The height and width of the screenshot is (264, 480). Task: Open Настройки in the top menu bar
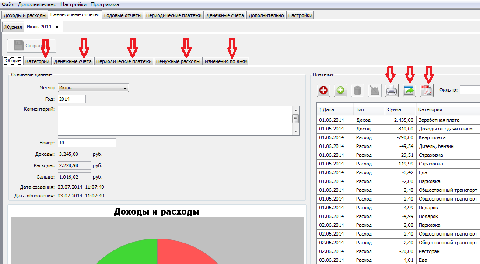coord(74,4)
